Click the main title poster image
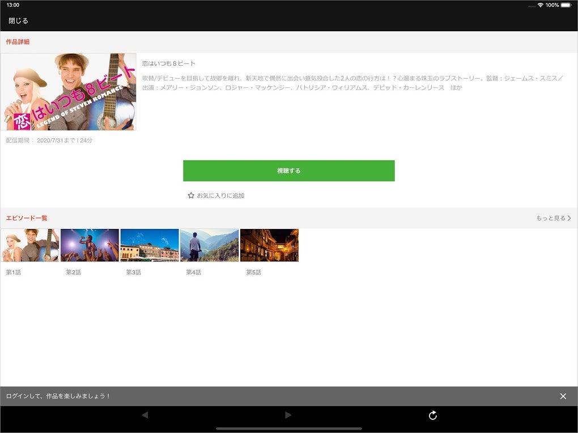This screenshot has width=578, height=433. pyautogui.click(x=69, y=91)
